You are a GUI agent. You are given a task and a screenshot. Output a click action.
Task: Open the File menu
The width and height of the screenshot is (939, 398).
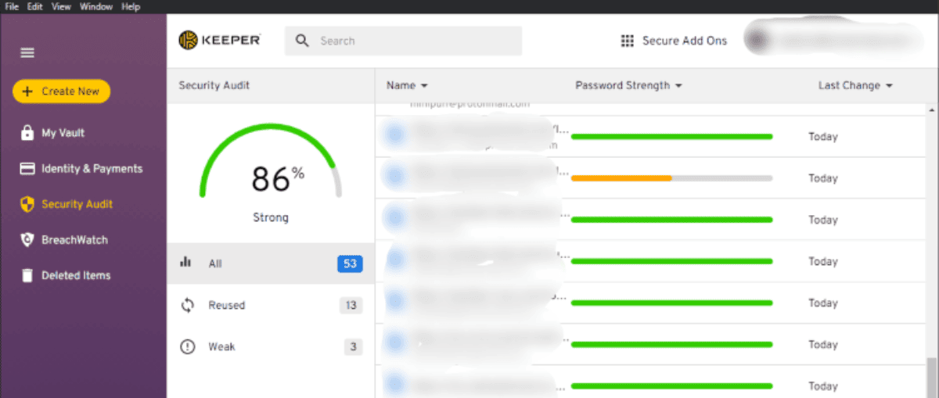point(12,7)
